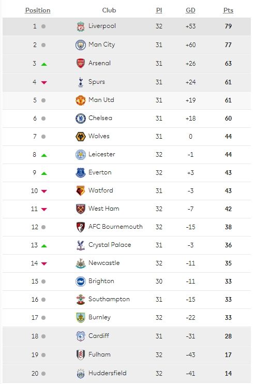Sort table by Pts column header

[228, 10]
